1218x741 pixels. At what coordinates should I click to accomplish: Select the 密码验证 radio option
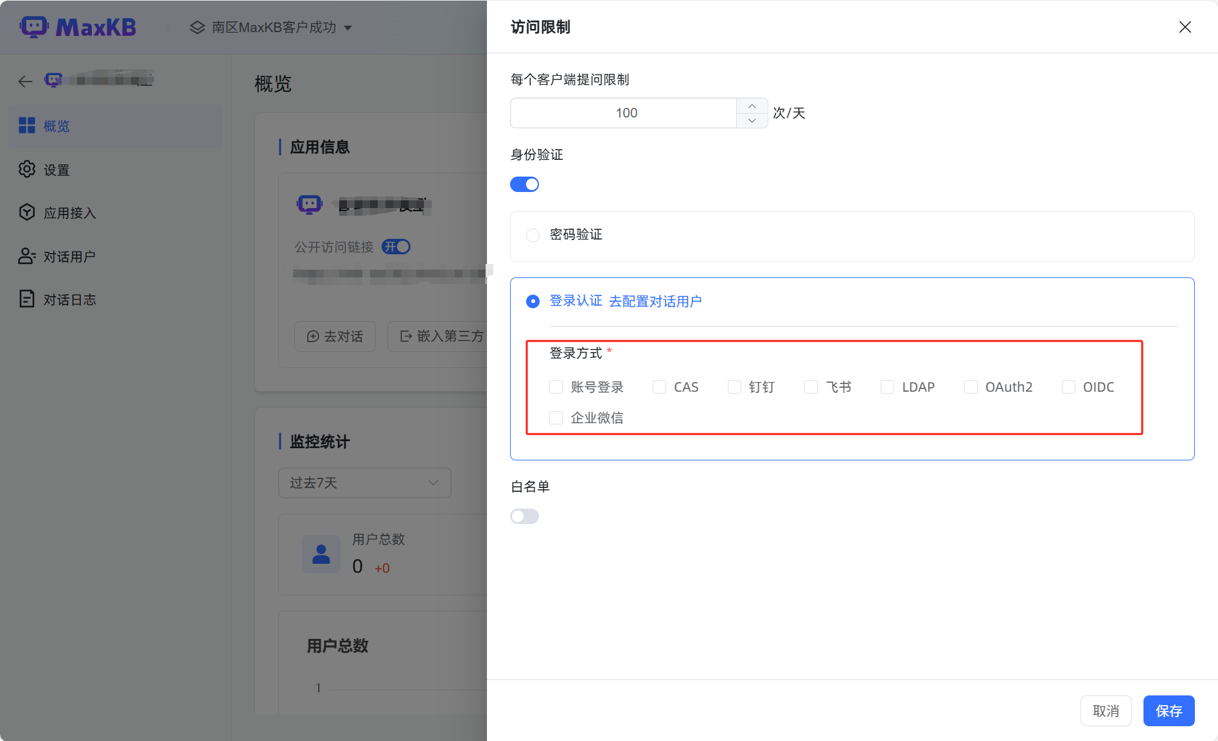coord(533,235)
